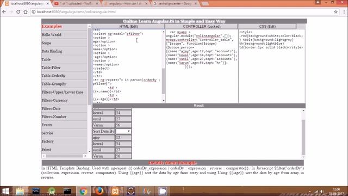The width and height of the screenshot is (348, 196).
Task: Open the Chrome user profile icon
Action: pyautogui.click(x=318, y=2)
